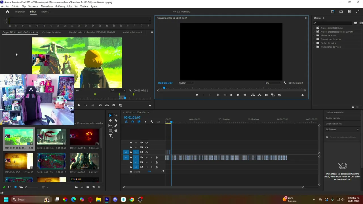This screenshot has height=204, width=363.
Task: Go to Home screen icon
Action: (x=7, y=12)
